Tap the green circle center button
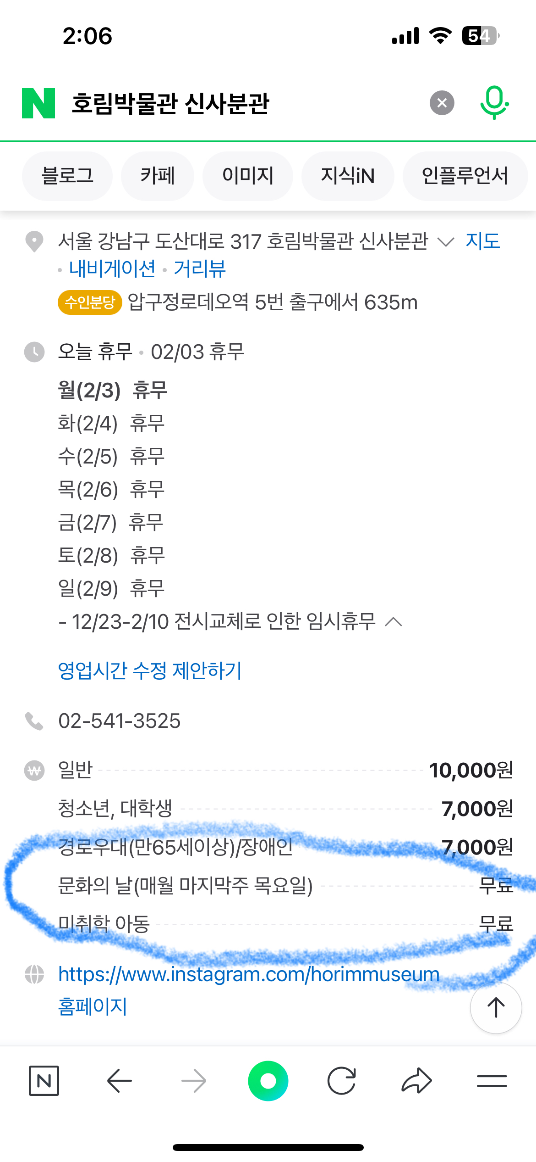 (268, 1081)
